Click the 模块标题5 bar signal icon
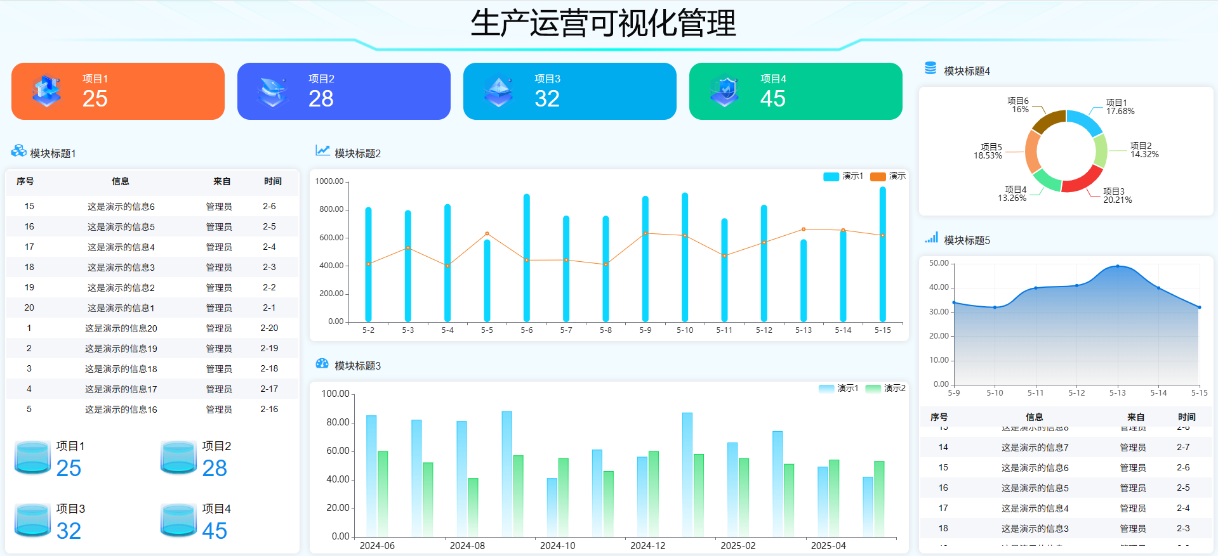The image size is (1218, 556). [931, 238]
